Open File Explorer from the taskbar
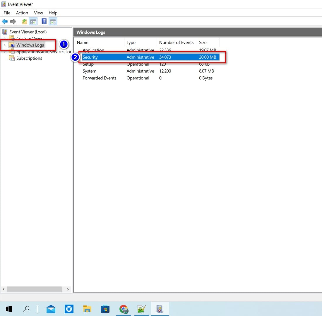The width and height of the screenshot is (322, 316). click(87, 309)
